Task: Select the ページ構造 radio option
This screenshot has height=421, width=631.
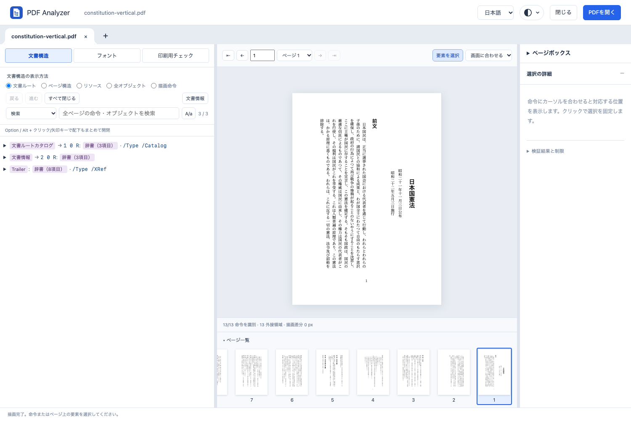Action: click(x=44, y=86)
